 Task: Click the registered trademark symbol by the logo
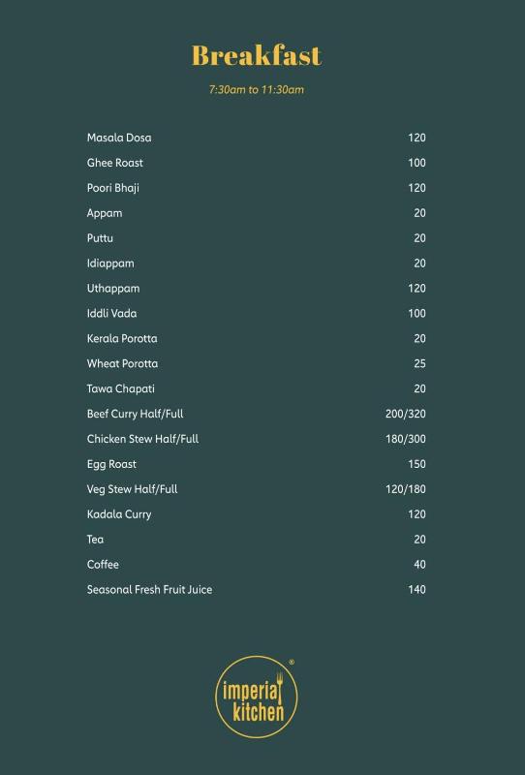point(292,662)
